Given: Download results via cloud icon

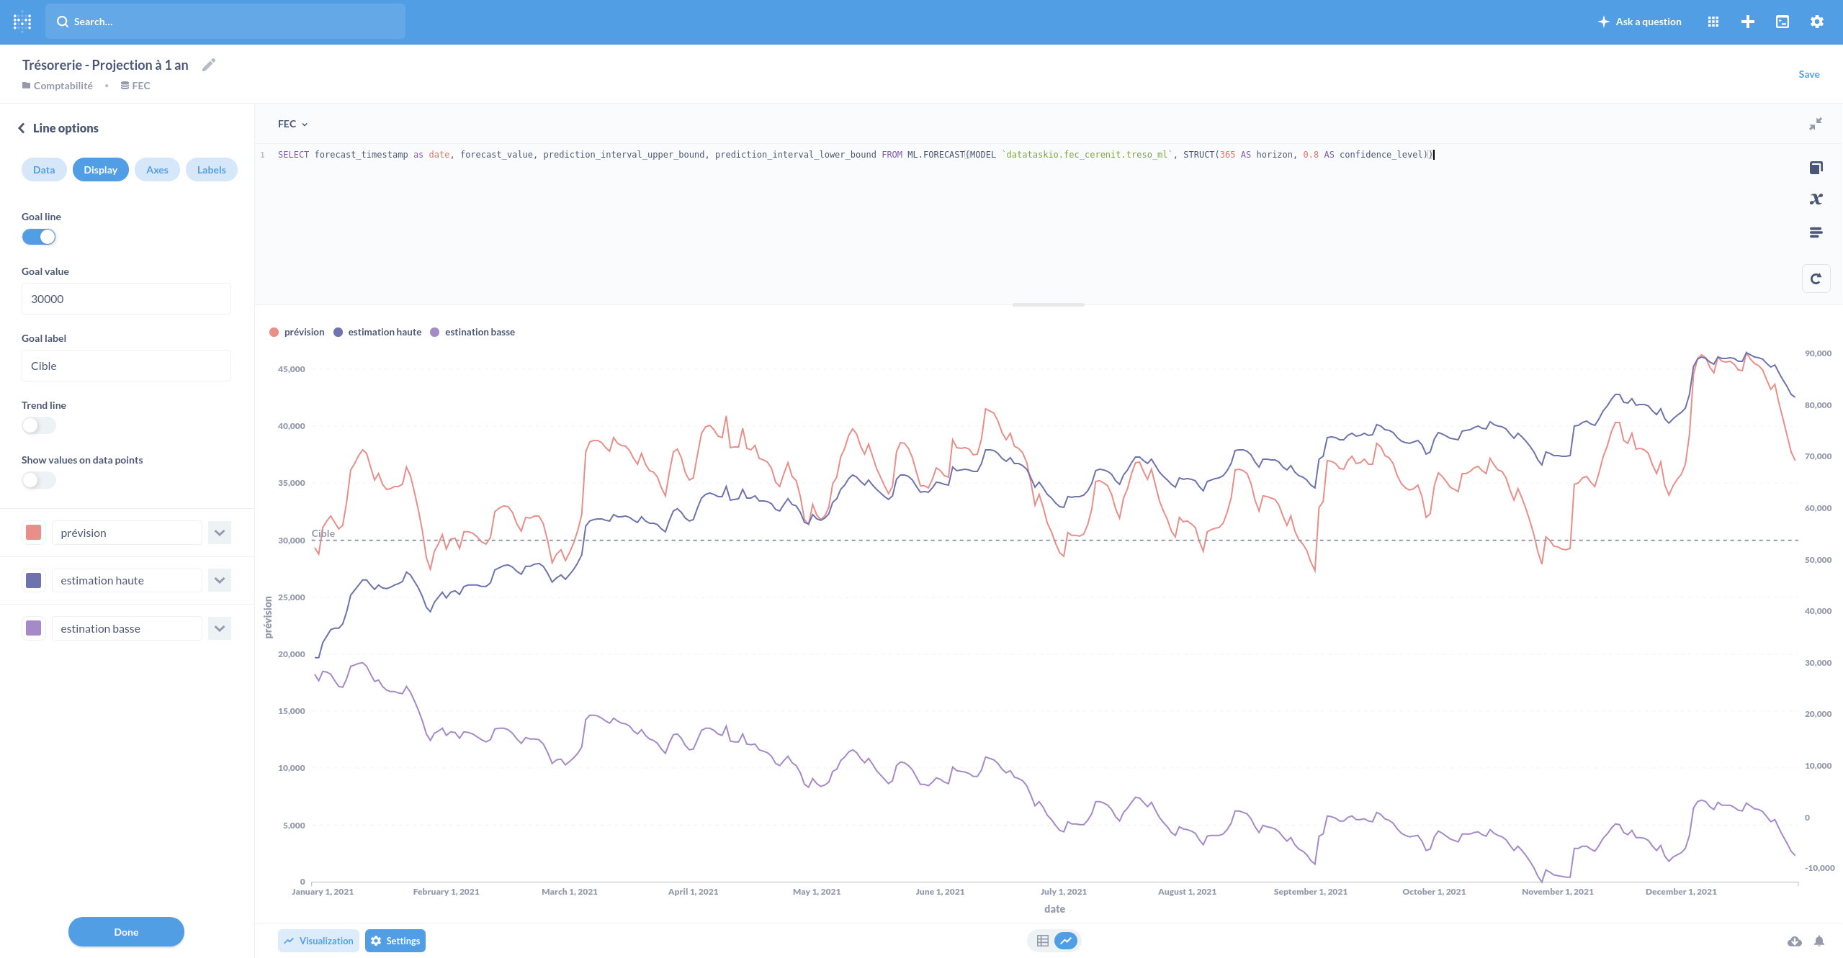Looking at the screenshot, I should [1795, 941].
